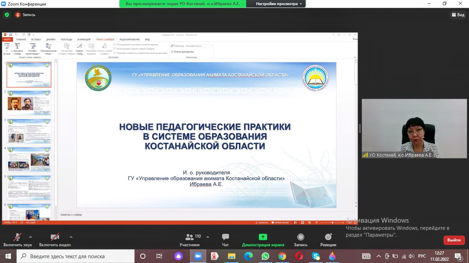Viewport: 469px width, 263px height.
Task: Open WhatsApp from the taskbar
Action: coord(265,256)
